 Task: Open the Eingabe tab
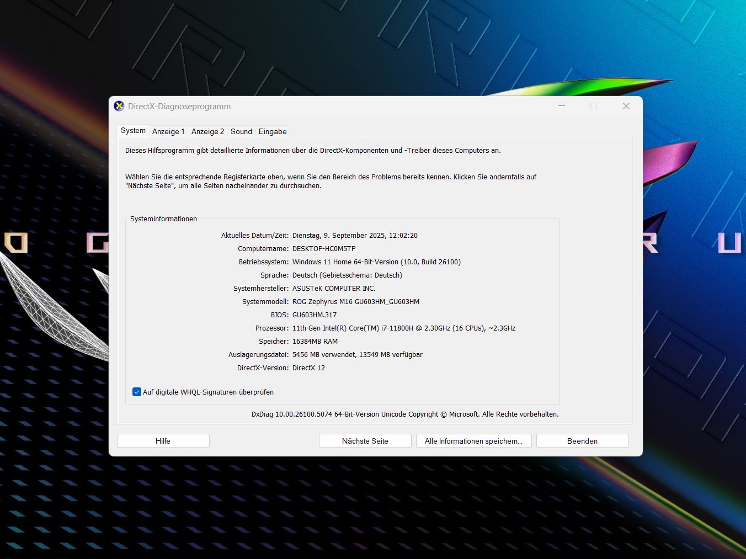tap(273, 131)
